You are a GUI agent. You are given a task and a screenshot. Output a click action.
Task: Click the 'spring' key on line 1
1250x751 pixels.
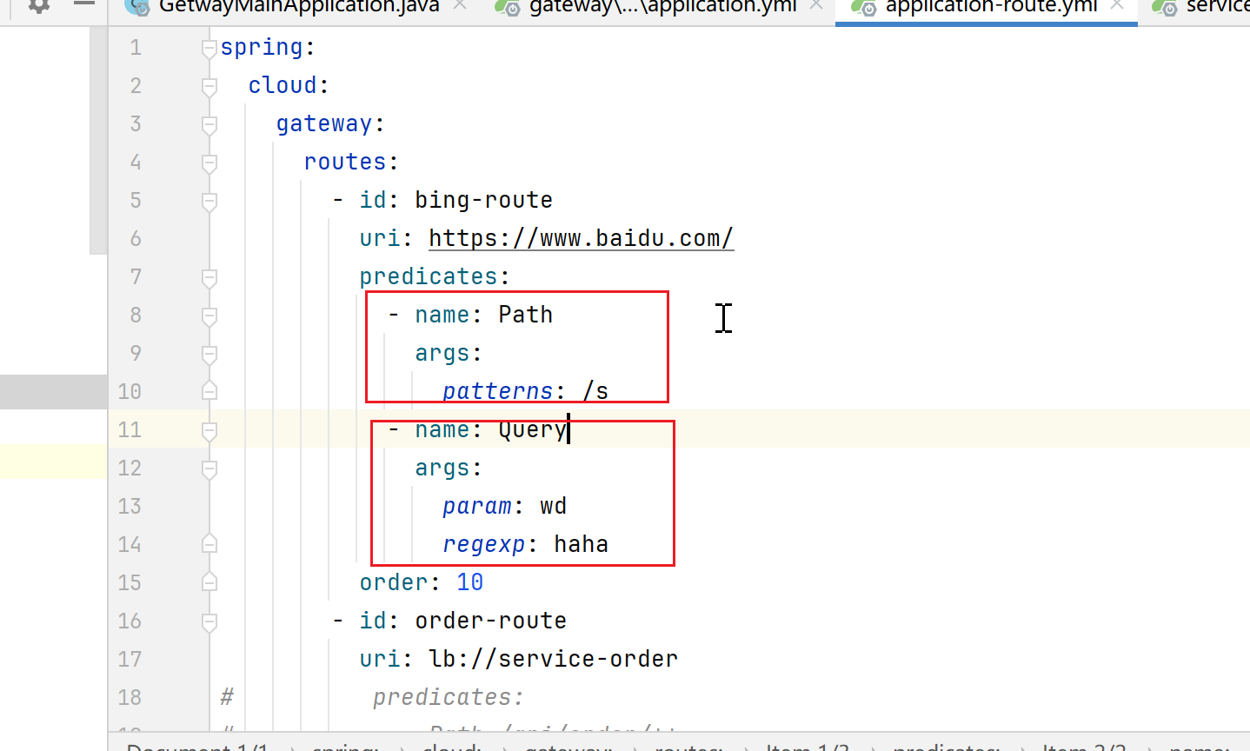[x=262, y=48]
